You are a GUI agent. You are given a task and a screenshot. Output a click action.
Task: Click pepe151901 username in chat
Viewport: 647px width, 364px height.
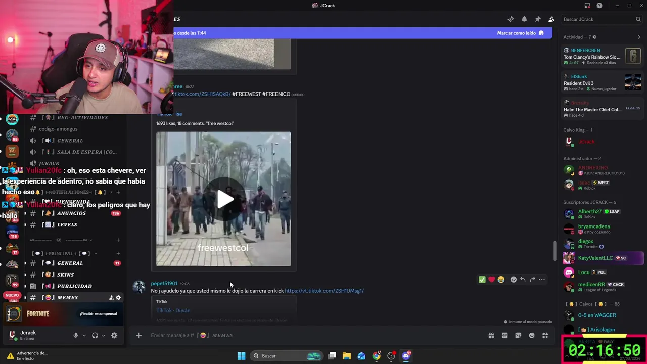164,284
